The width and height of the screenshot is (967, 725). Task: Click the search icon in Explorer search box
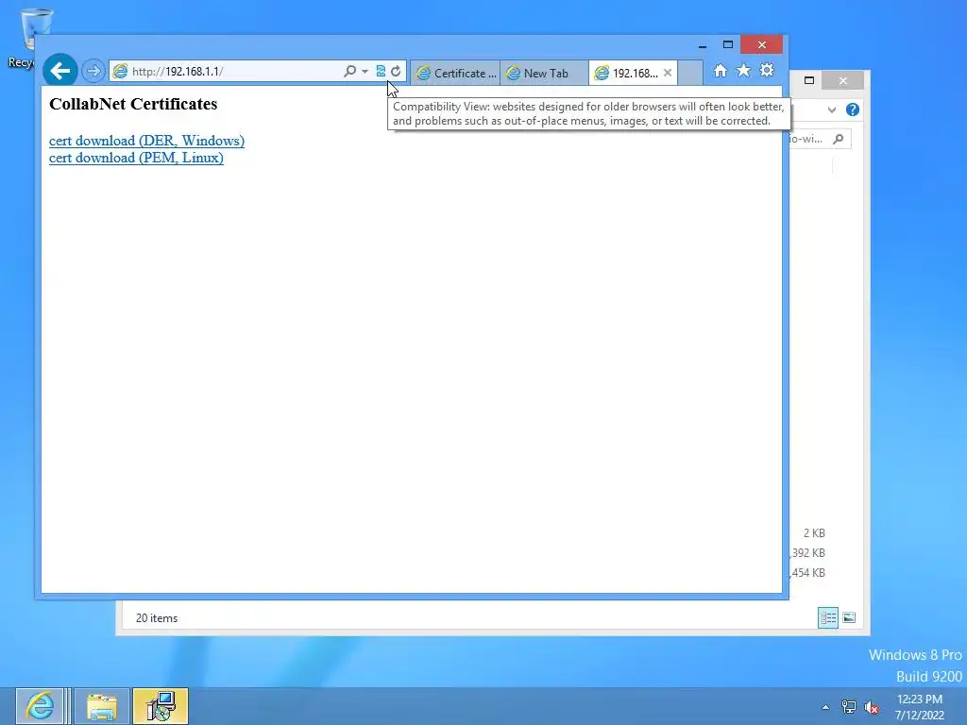[x=839, y=140]
